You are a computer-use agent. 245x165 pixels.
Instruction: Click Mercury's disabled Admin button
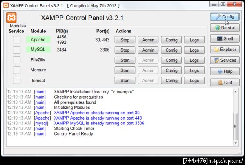[148, 70]
